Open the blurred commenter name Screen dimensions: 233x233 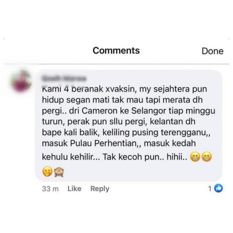point(64,78)
